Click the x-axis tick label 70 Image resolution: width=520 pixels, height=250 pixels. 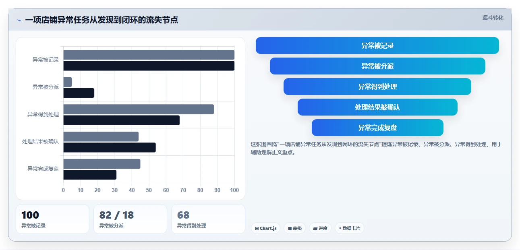coord(183,190)
